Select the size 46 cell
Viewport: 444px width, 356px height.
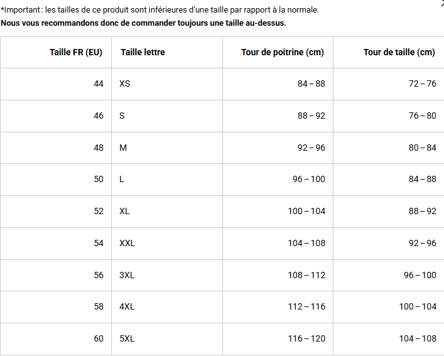tap(56, 116)
